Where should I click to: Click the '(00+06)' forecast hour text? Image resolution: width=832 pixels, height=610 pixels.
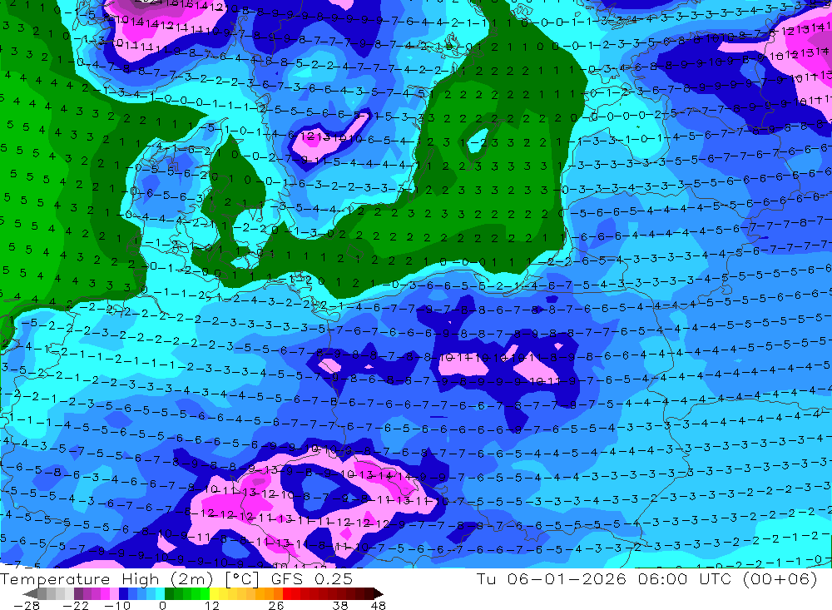coord(780,578)
